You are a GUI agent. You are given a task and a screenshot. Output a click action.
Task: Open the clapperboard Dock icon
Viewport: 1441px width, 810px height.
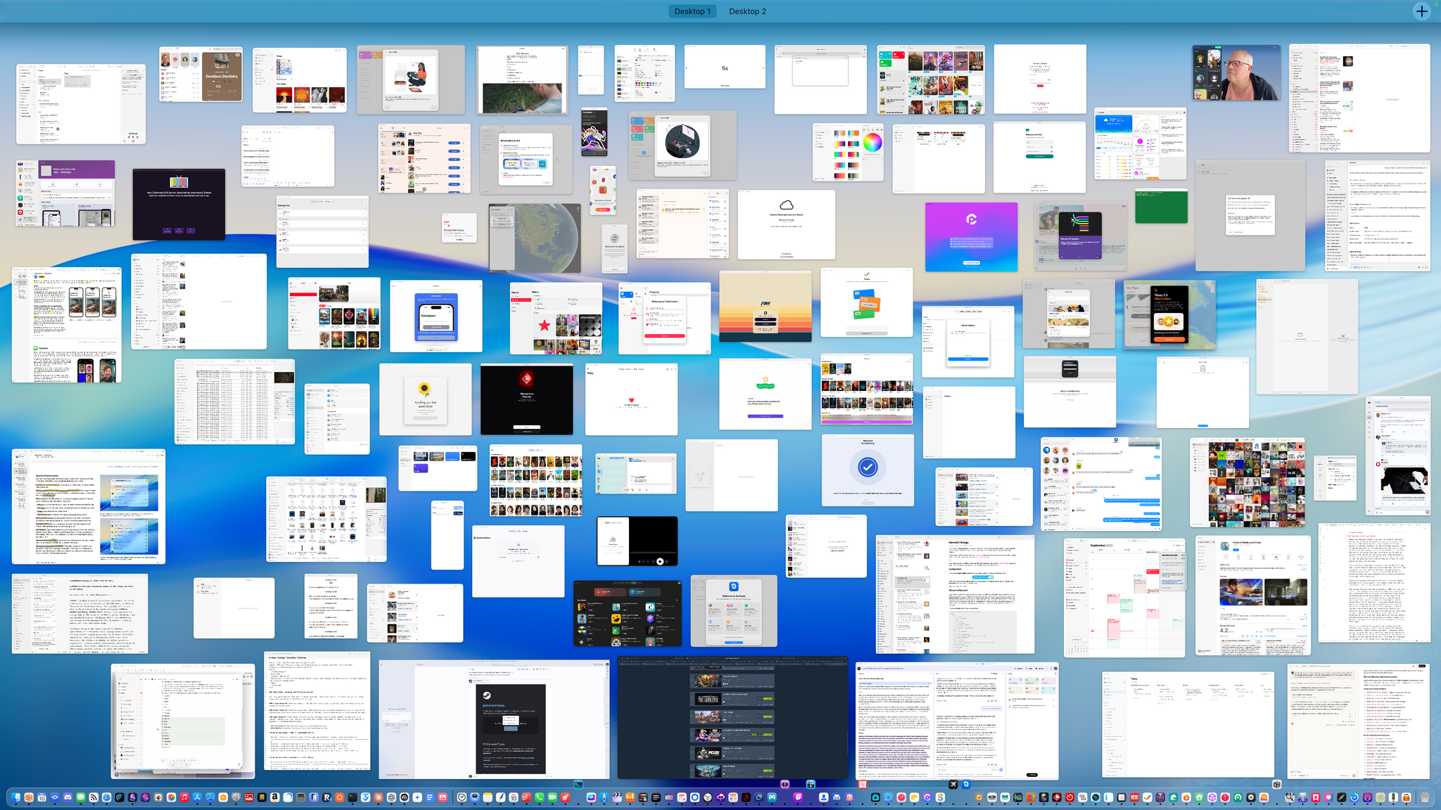[617, 797]
